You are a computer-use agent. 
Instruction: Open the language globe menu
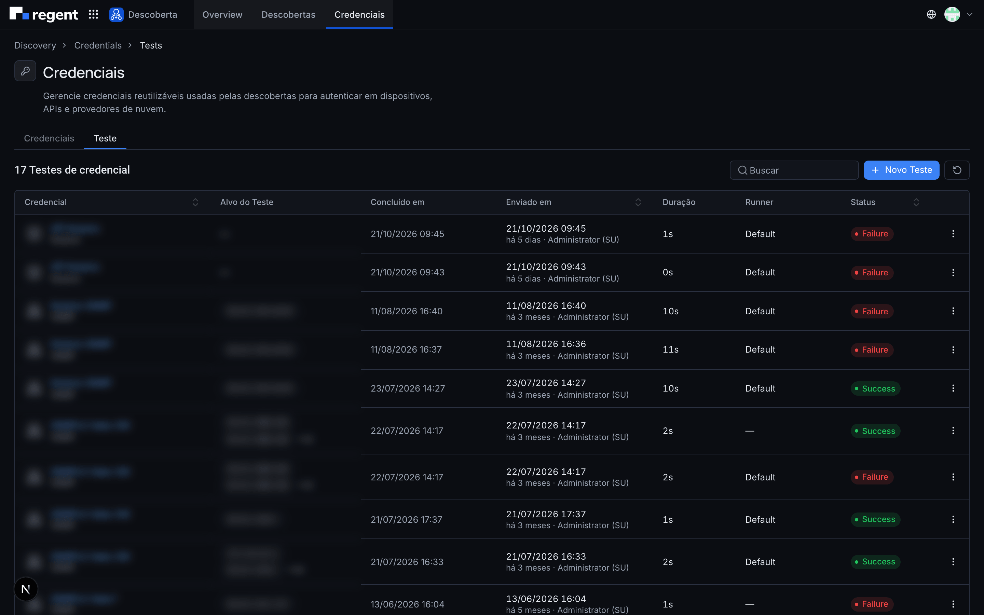click(x=931, y=14)
